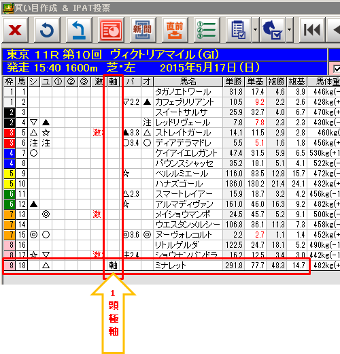Click the 馬名 column header
Image resolution: width=340 pixels, height=354 pixels.
(x=188, y=82)
